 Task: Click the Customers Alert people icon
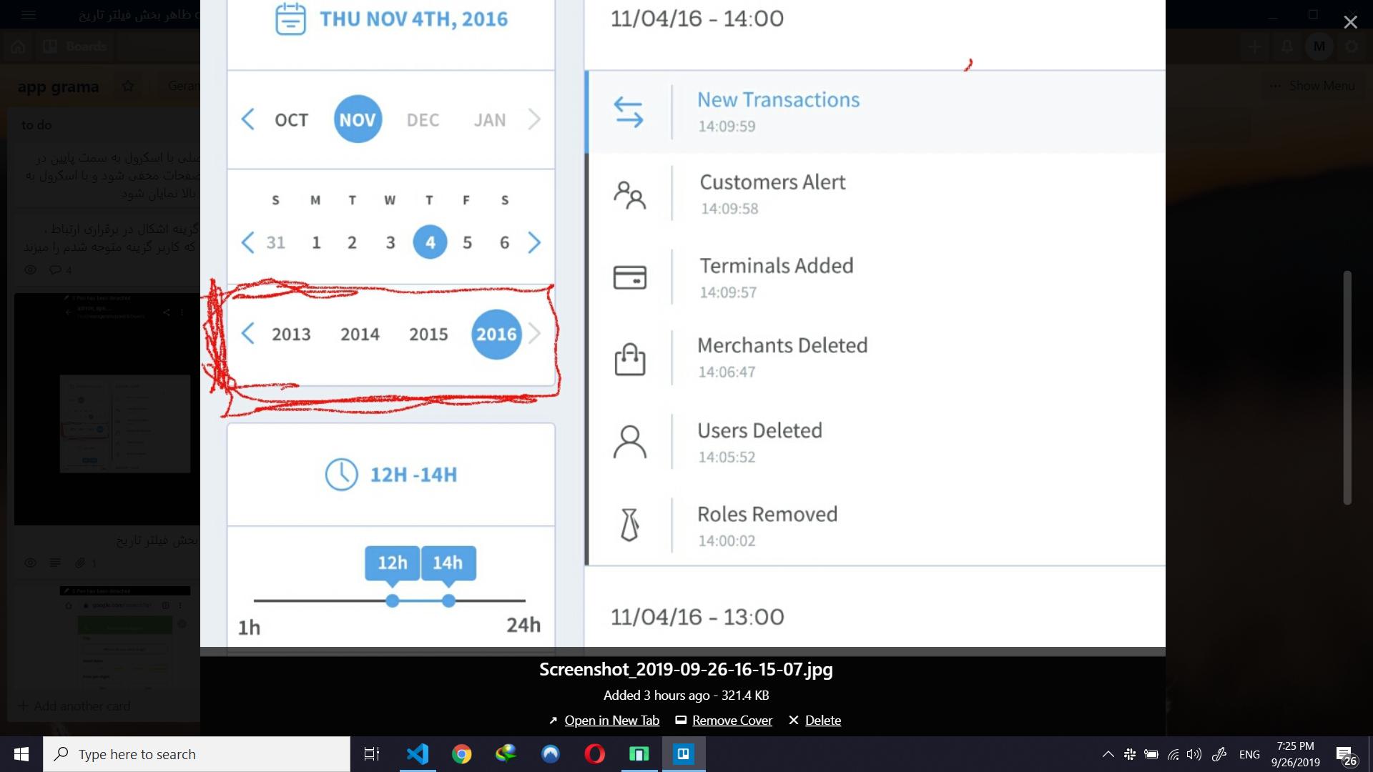point(629,194)
